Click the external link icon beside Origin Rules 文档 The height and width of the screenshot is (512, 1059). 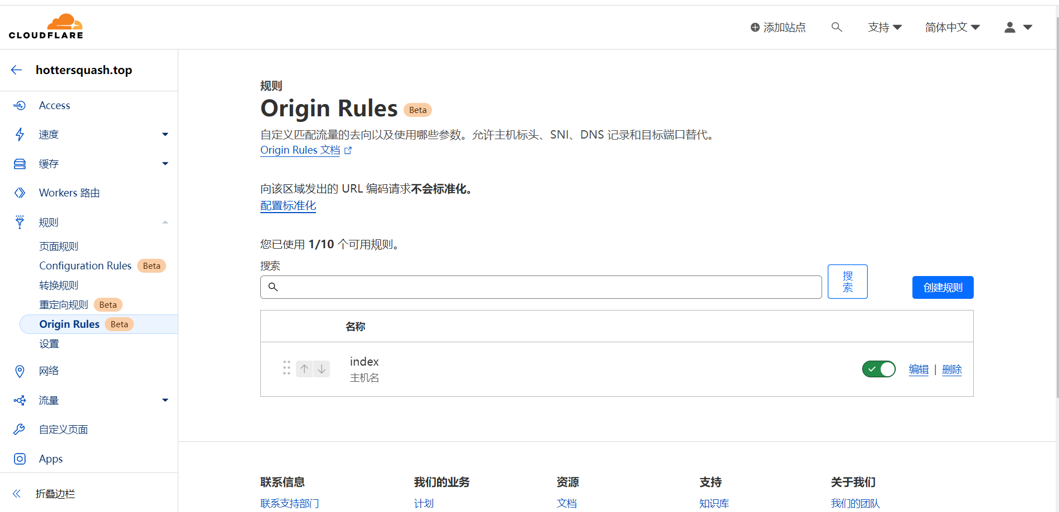(348, 150)
